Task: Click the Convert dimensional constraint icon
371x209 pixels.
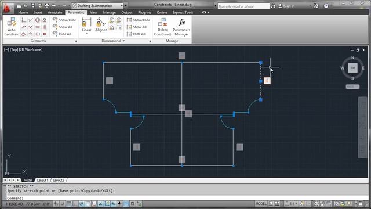Action: pos(118,27)
